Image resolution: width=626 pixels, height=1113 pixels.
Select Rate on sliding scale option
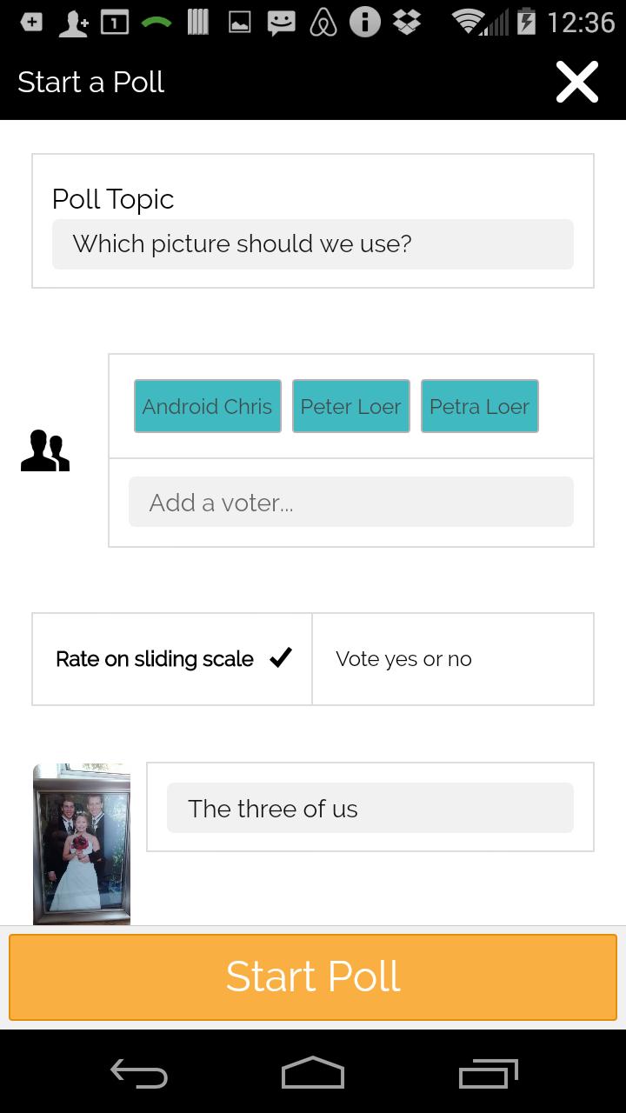tap(155, 659)
